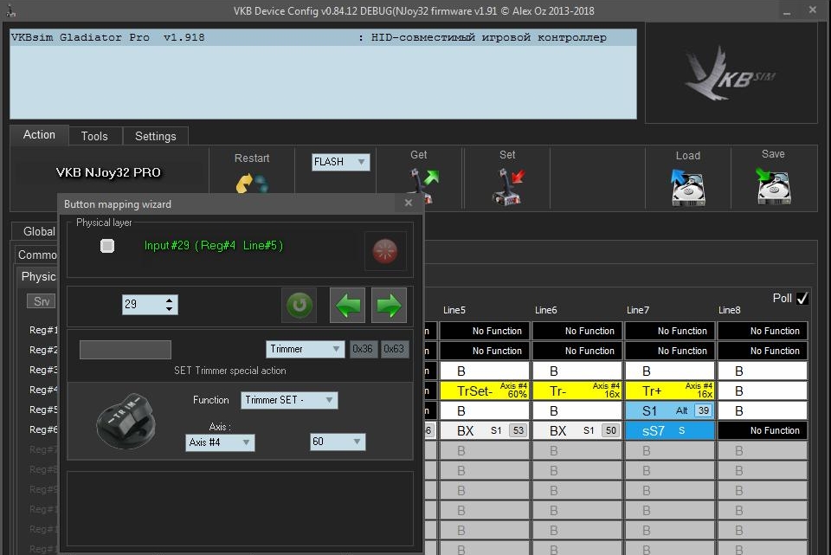
Task: Decrement the input number 29 spinner
Action: pos(169,308)
